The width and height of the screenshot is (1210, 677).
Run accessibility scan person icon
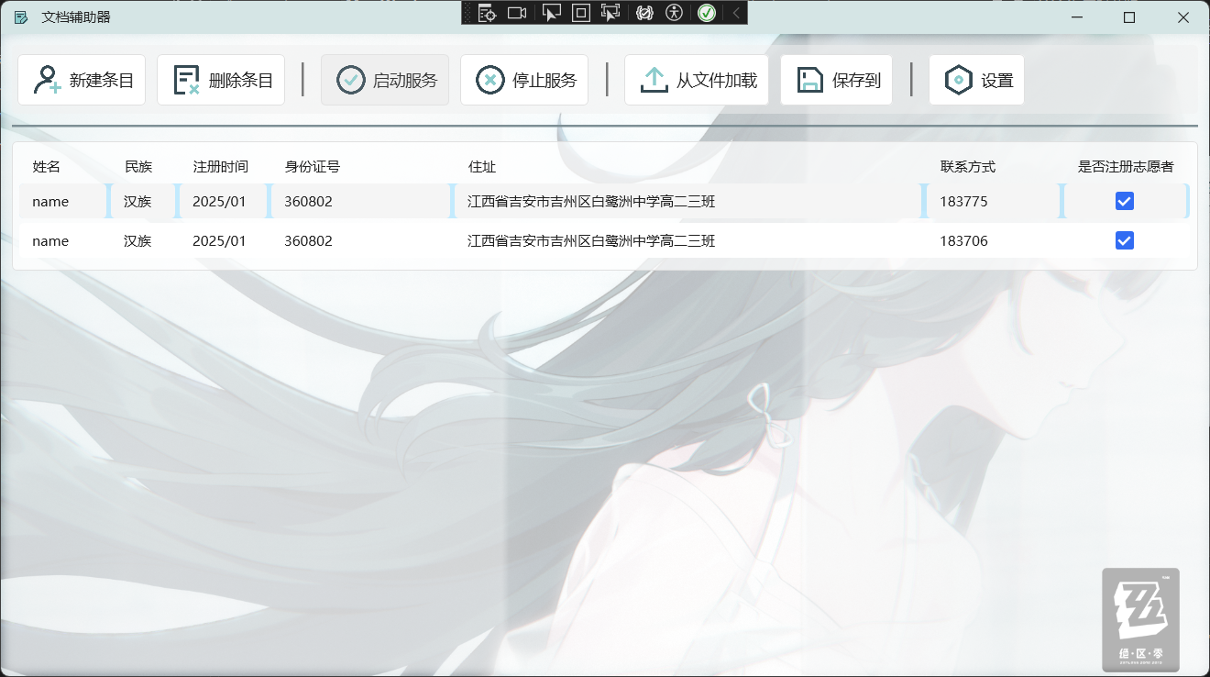click(675, 13)
